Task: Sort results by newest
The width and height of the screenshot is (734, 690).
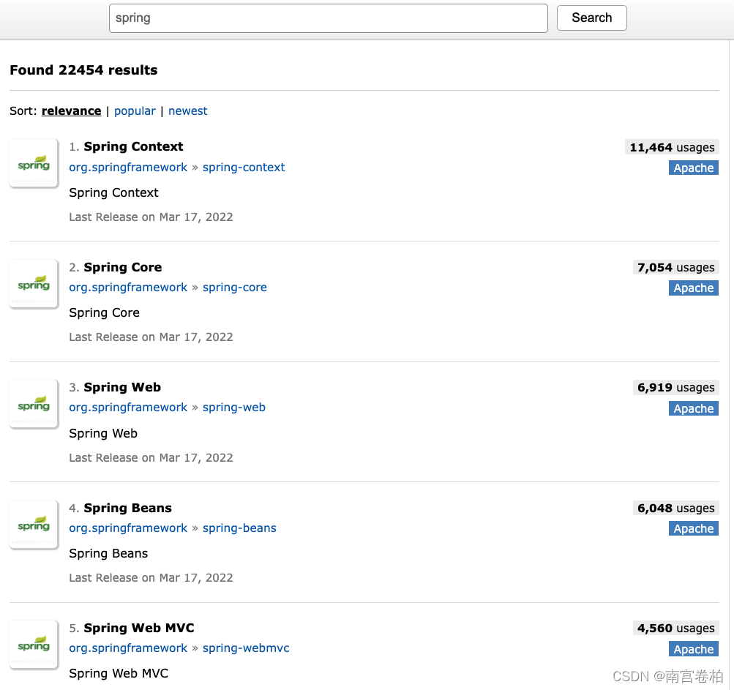Action: coord(188,111)
